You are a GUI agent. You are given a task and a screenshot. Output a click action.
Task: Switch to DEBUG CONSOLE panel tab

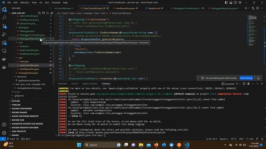click(x=90, y=84)
